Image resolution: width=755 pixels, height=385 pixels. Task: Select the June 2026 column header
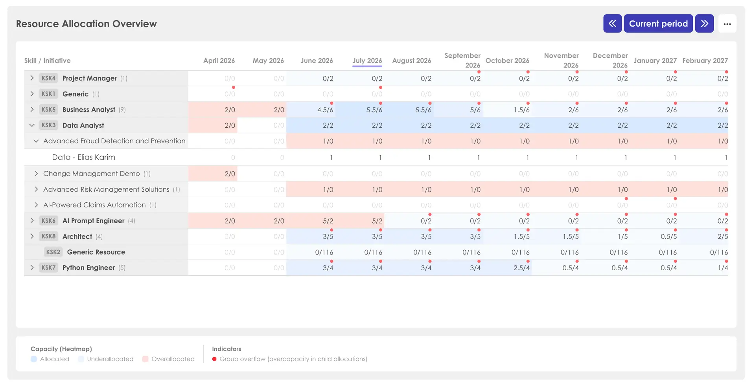pos(317,60)
